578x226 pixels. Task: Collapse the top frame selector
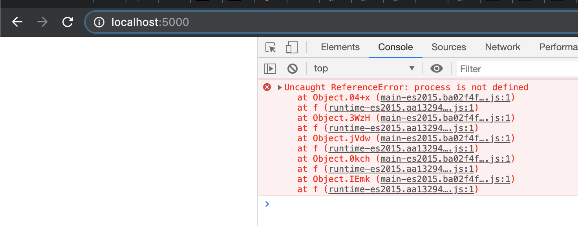[x=412, y=68]
